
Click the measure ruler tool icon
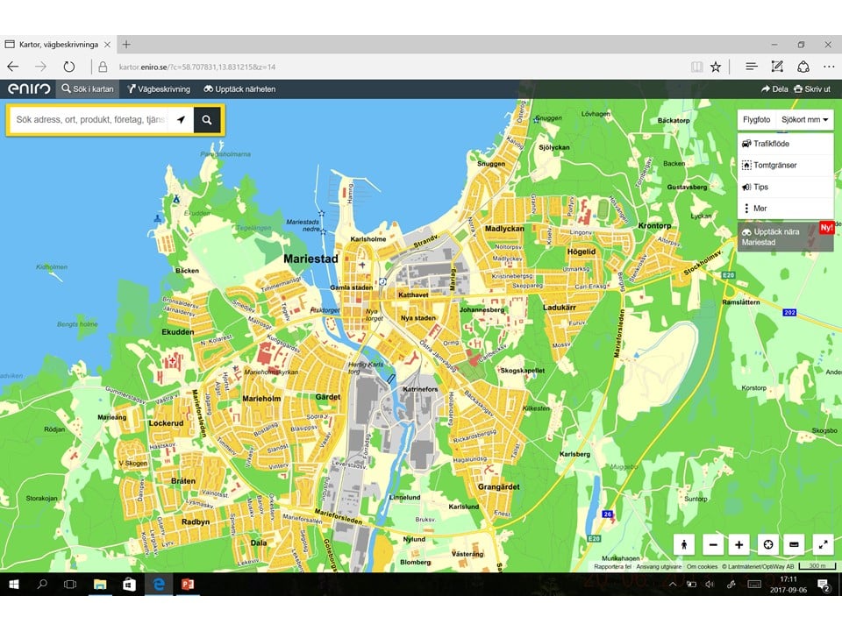[795, 544]
